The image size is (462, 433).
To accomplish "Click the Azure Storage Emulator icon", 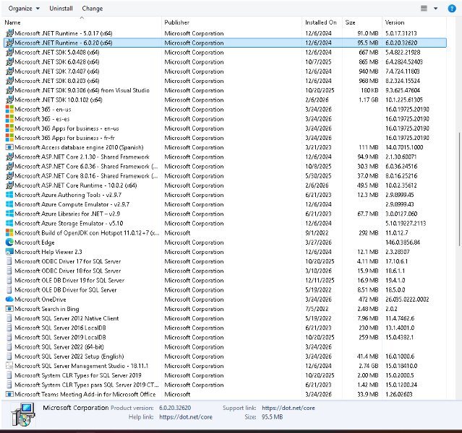I will [9, 223].
